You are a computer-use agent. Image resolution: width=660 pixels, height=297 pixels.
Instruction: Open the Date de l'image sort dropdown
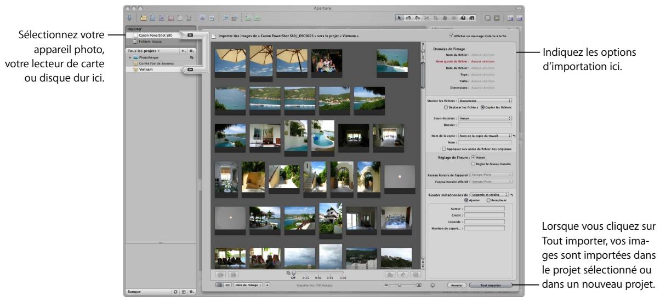click(x=248, y=285)
